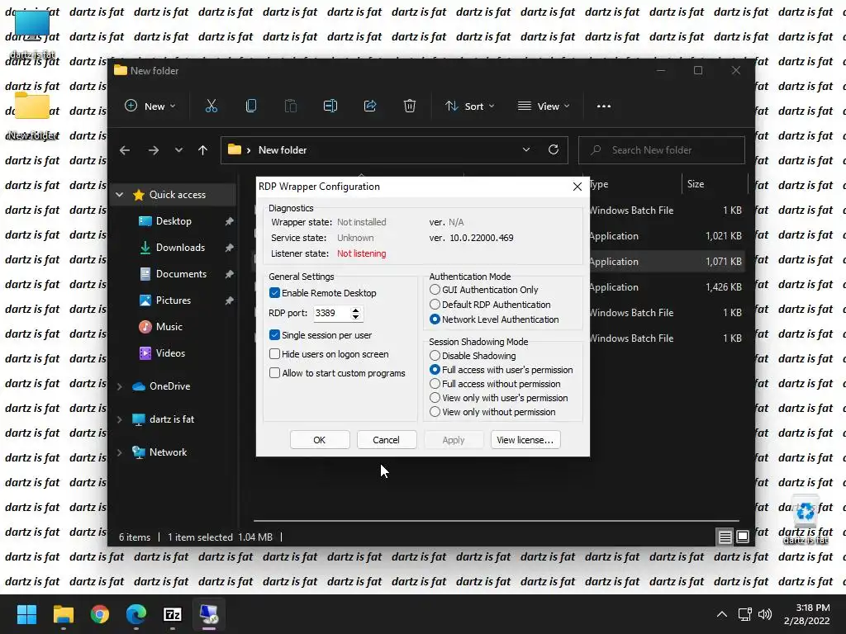The image size is (846, 634).
Task: Close the RDP Wrapper Configuration dialog
Action: [577, 187]
